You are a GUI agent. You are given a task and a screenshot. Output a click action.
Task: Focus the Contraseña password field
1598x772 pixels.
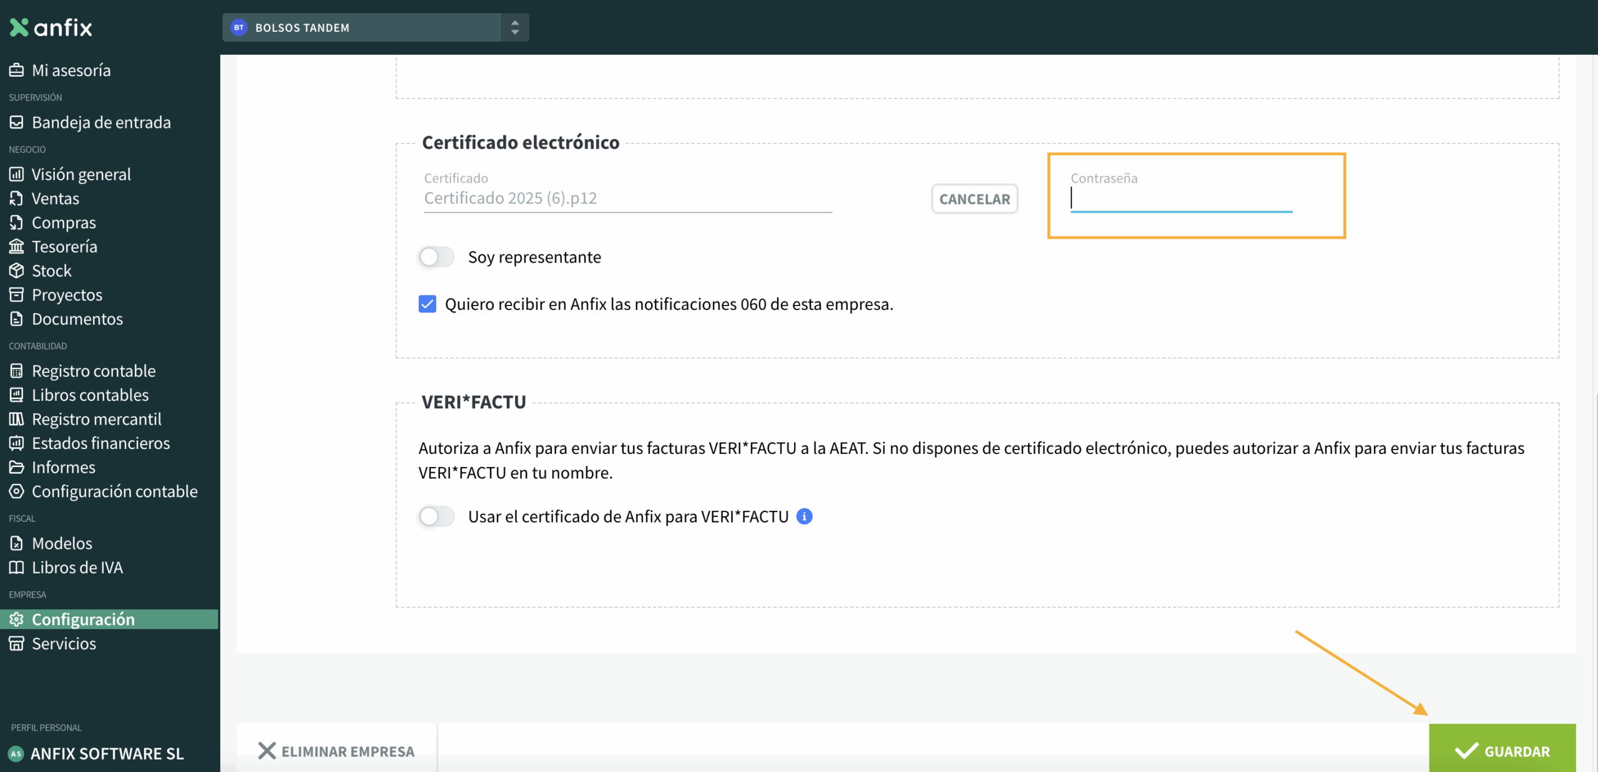1180,199
